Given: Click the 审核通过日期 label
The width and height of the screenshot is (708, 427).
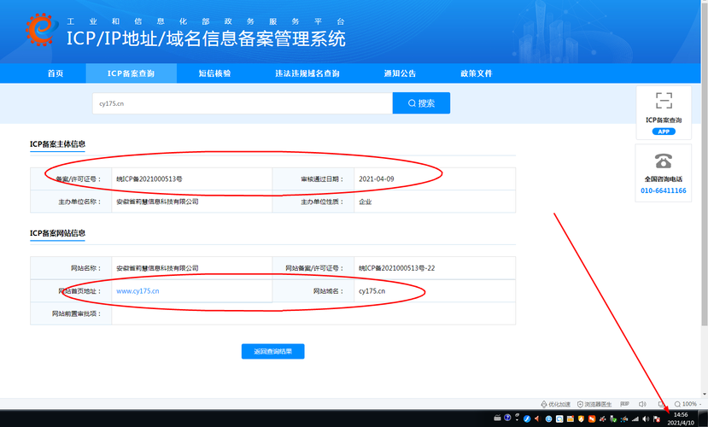Looking at the screenshot, I should 322,179.
